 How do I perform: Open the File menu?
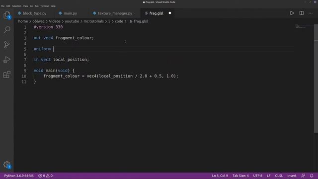coord(2,6)
